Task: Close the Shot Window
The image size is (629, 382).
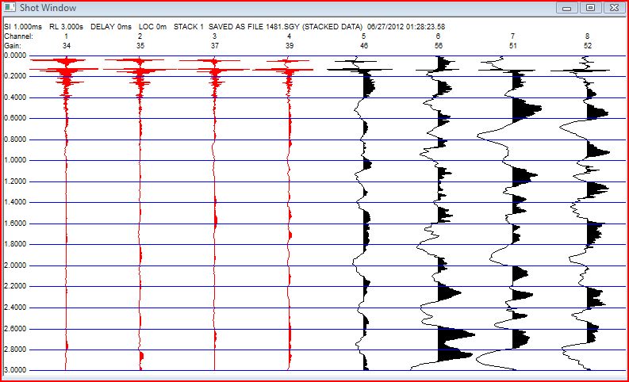Action: tap(614, 8)
